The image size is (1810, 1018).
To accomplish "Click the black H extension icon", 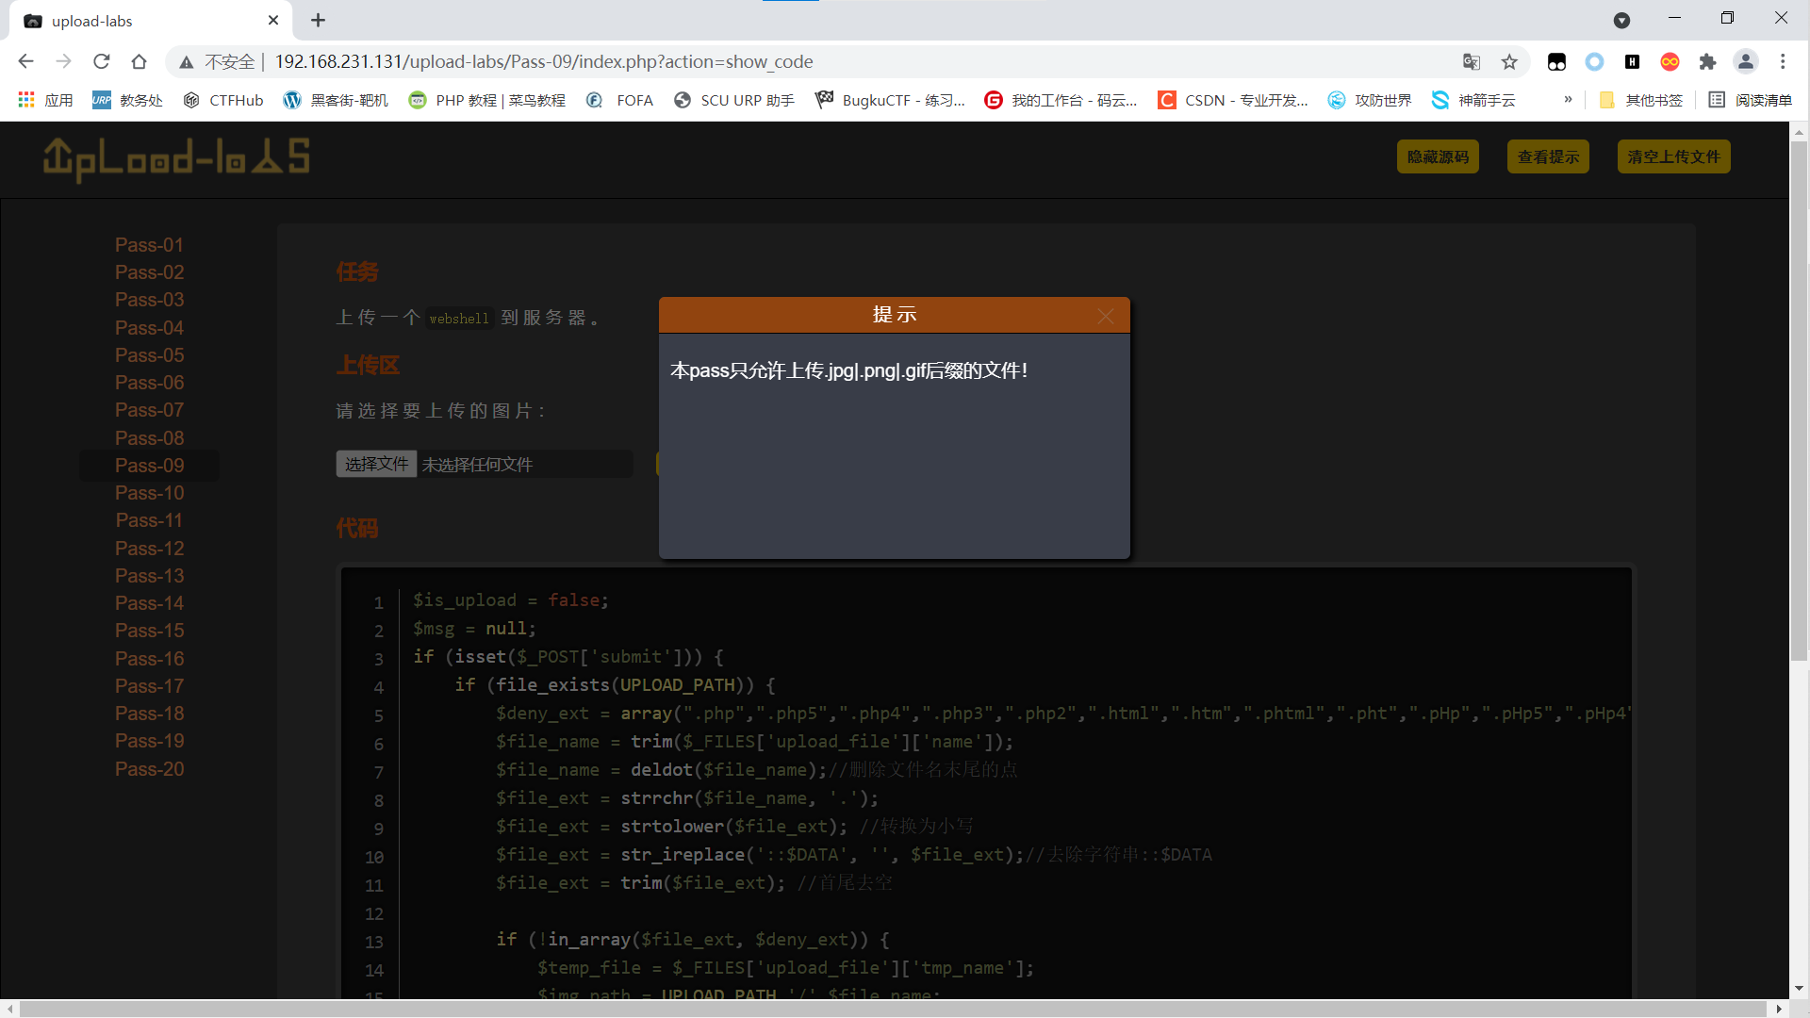I will (1632, 61).
